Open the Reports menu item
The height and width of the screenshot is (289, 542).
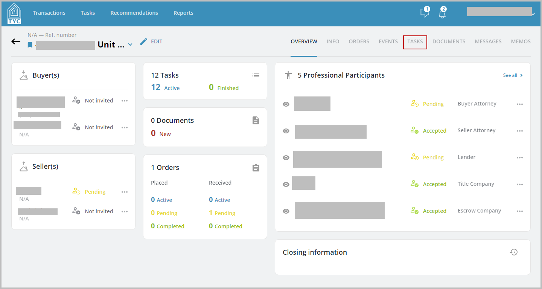pyautogui.click(x=183, y=13)
